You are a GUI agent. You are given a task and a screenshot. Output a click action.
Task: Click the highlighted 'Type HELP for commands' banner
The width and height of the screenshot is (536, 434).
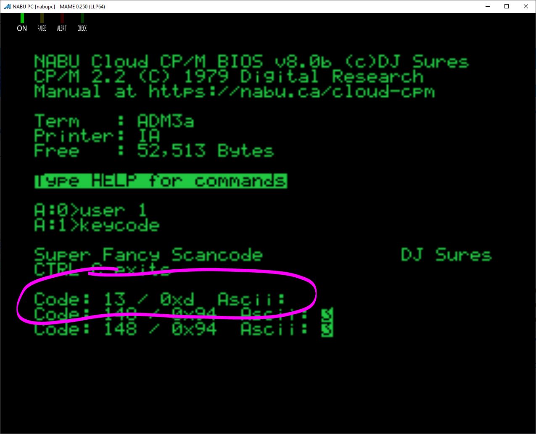(161, 181)
